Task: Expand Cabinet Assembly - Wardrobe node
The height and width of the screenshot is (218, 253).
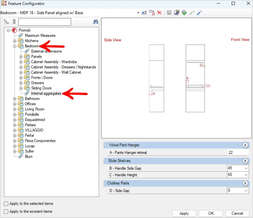Action: point(21,62)
